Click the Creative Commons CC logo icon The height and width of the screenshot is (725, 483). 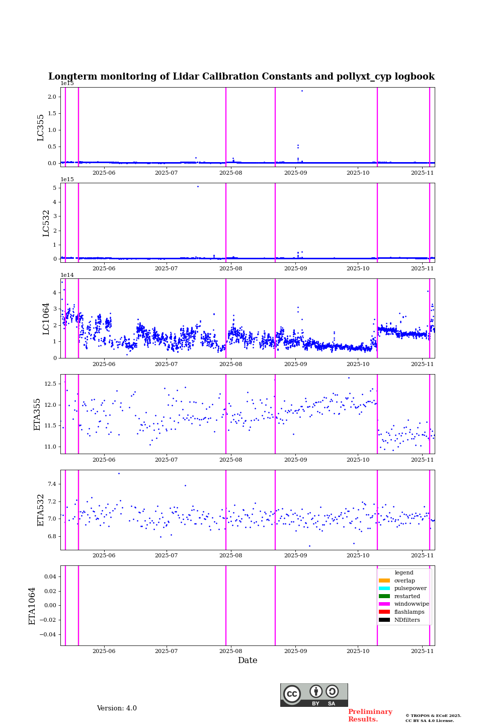[292, 694]
